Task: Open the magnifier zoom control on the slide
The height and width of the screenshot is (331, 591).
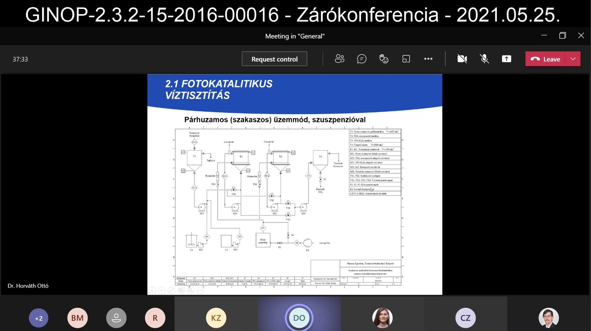Action: (x=190, y=290)
